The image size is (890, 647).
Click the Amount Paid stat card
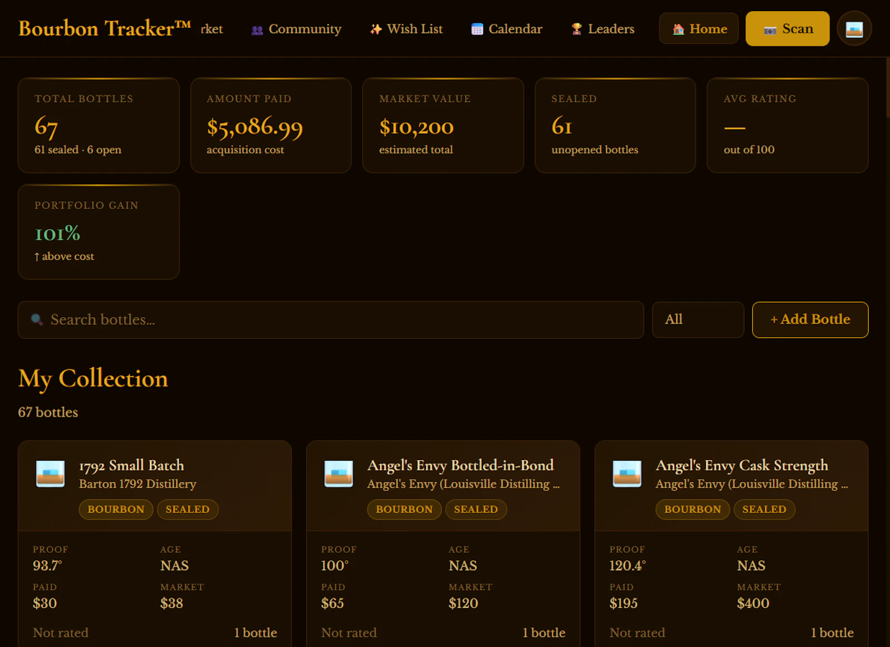(271, 125)
